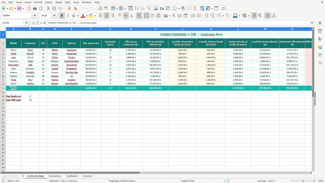Open the Draw Functions shapes icon
This screenshot has height=183, width=325.
pyautogui.click(x=224, y=8)
